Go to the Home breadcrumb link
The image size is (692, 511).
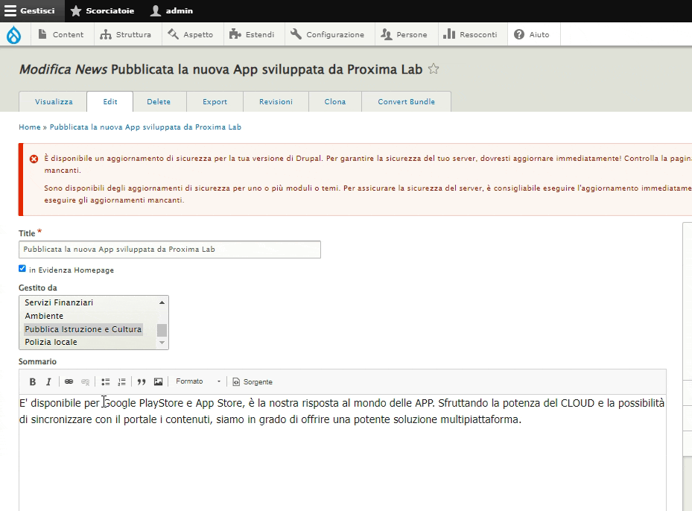click(x=30, y=127)
